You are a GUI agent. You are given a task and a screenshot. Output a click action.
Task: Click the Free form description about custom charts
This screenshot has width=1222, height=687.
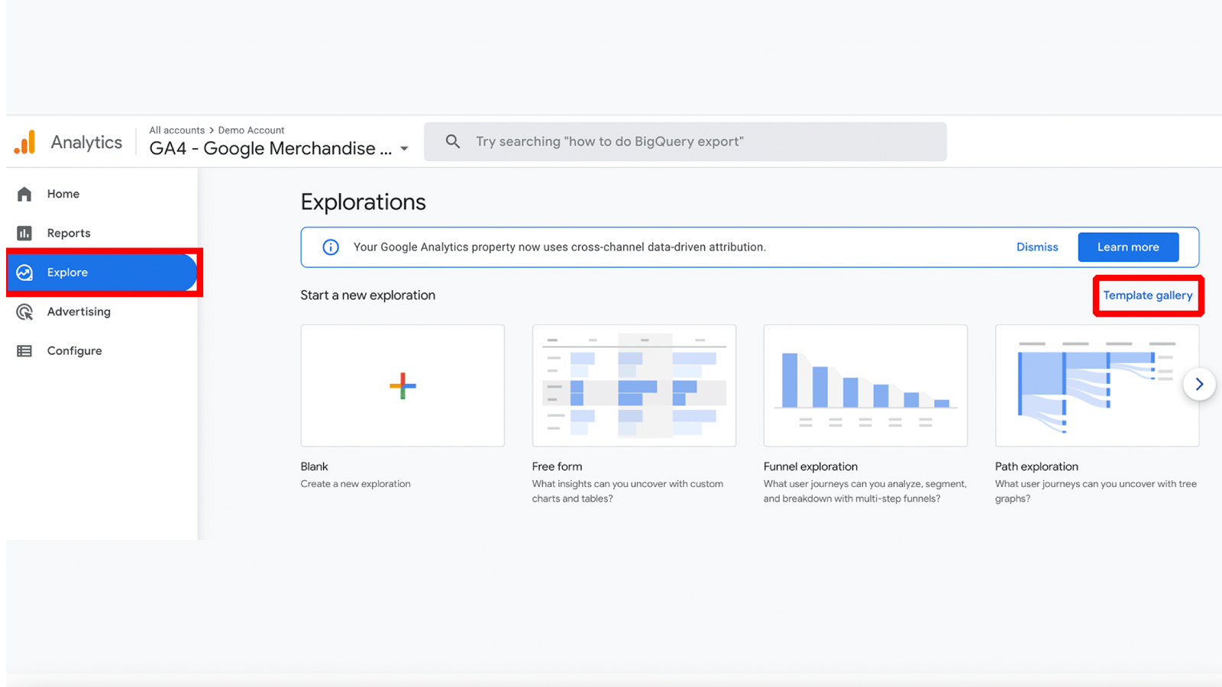point(628,491)
